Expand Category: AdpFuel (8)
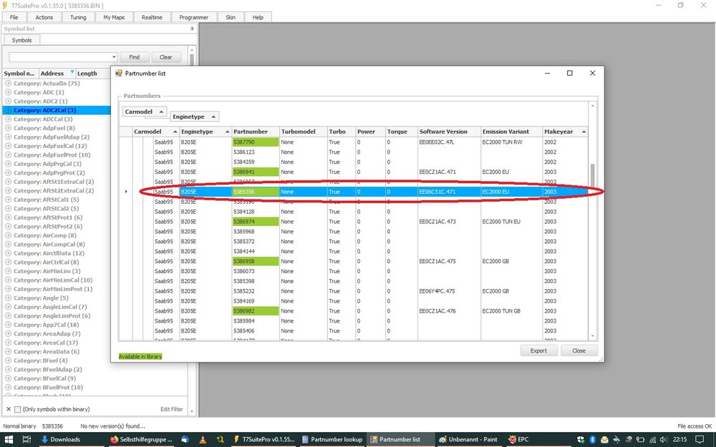 pyautogui.click(x=8, y=128)
